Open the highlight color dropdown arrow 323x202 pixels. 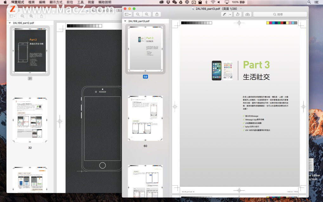click(x=230, y=15)
